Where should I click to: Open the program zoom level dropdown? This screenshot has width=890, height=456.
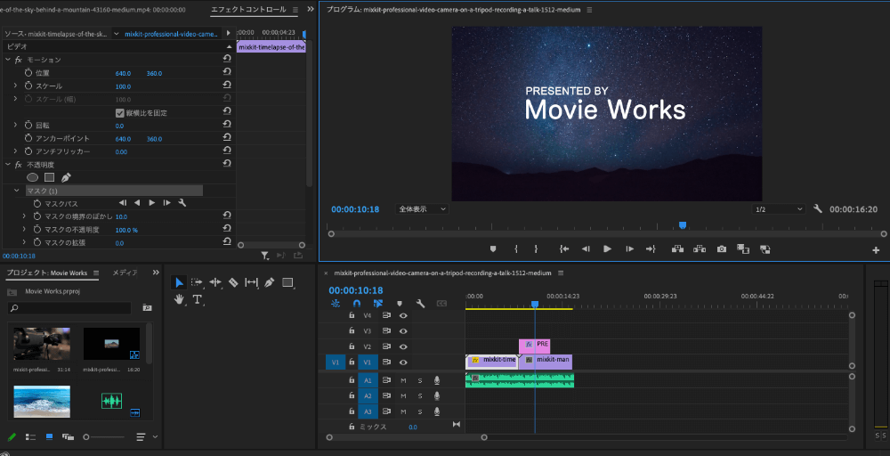422,209
